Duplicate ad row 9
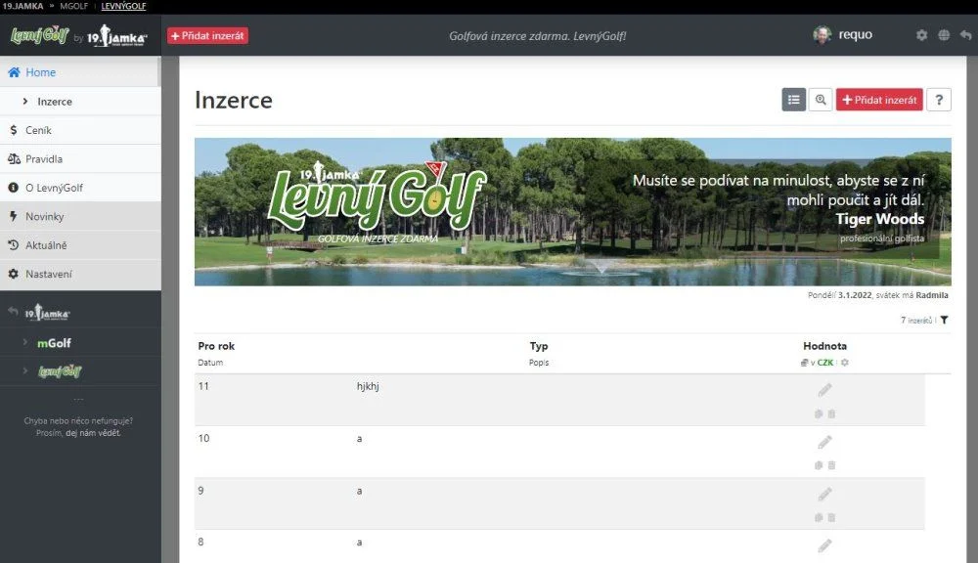 (x=819, y=517)
